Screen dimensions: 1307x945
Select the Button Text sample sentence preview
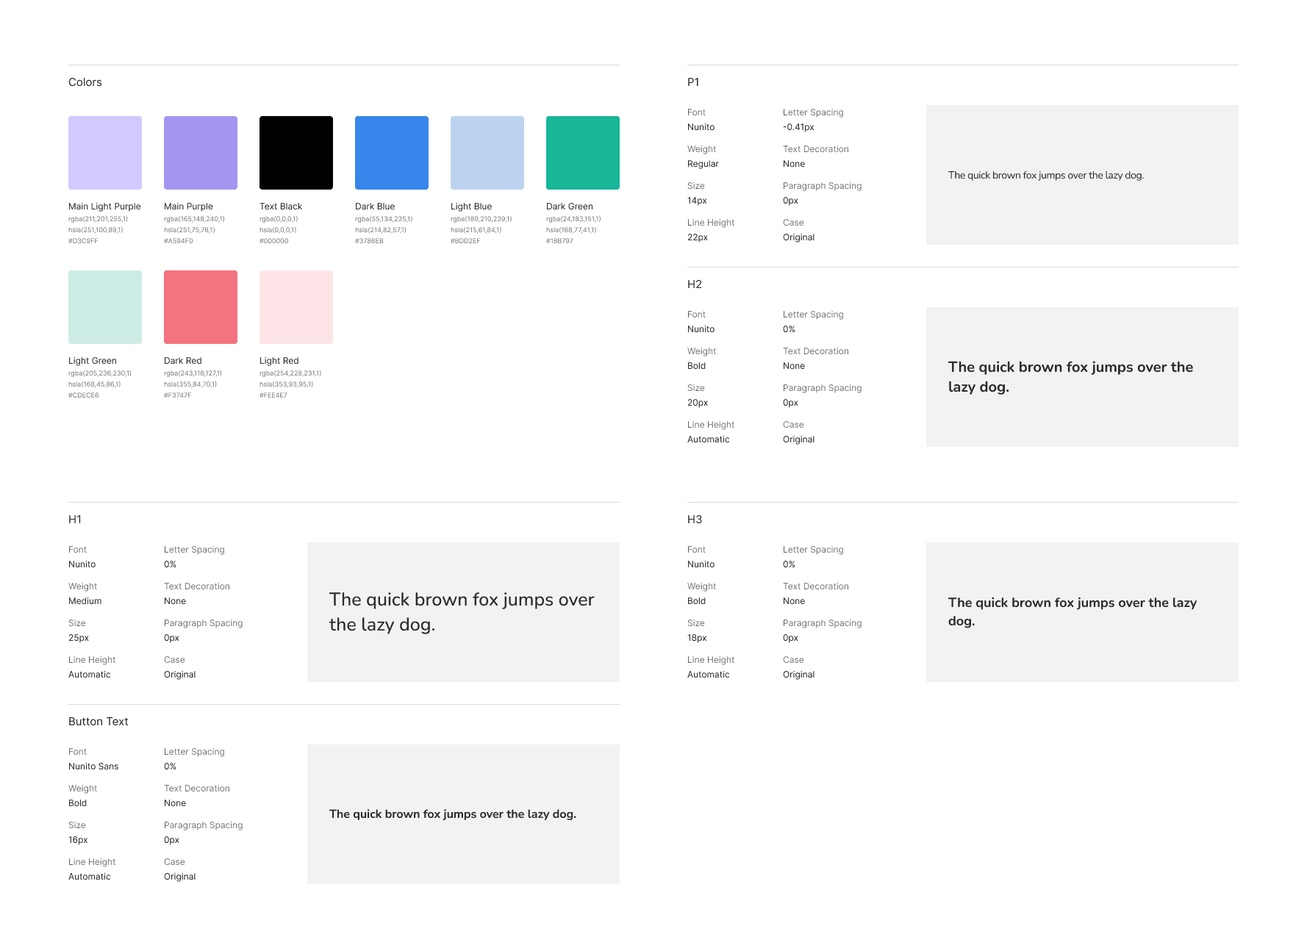(x=453, y=814)
